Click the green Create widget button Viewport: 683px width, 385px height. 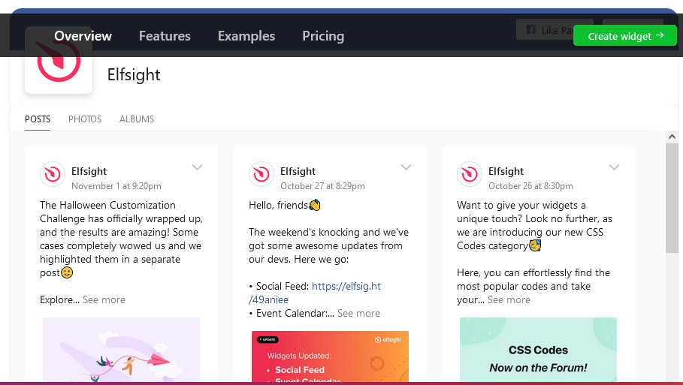[625, 36]
